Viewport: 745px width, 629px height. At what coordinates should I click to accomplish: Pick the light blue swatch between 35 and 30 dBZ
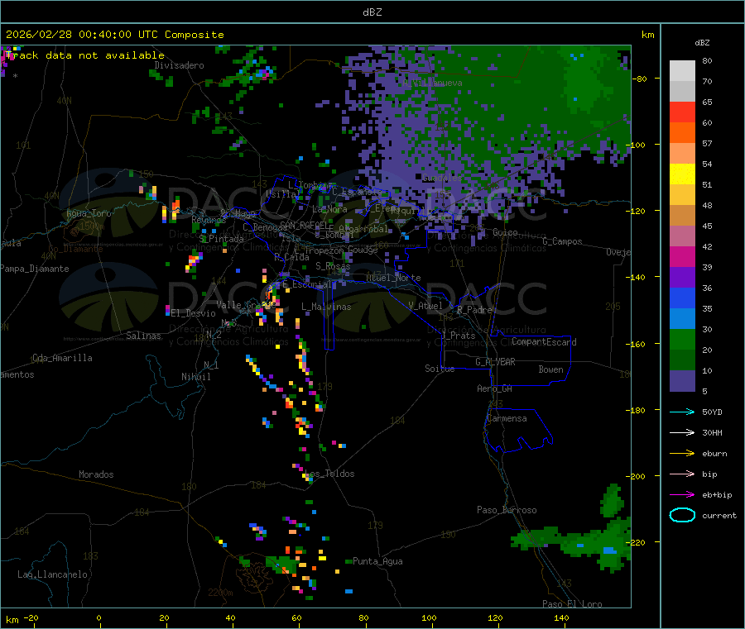coord(682,319)
